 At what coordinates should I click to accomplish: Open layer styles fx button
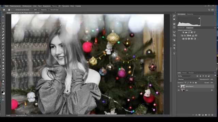click(x=196, y=115)
